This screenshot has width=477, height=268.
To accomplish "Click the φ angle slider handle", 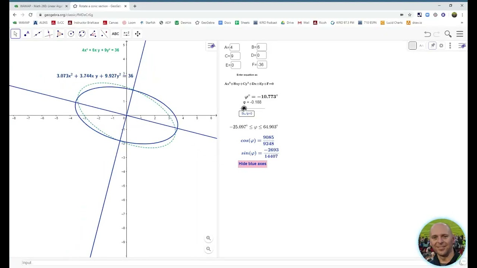I will coord(244,109).
